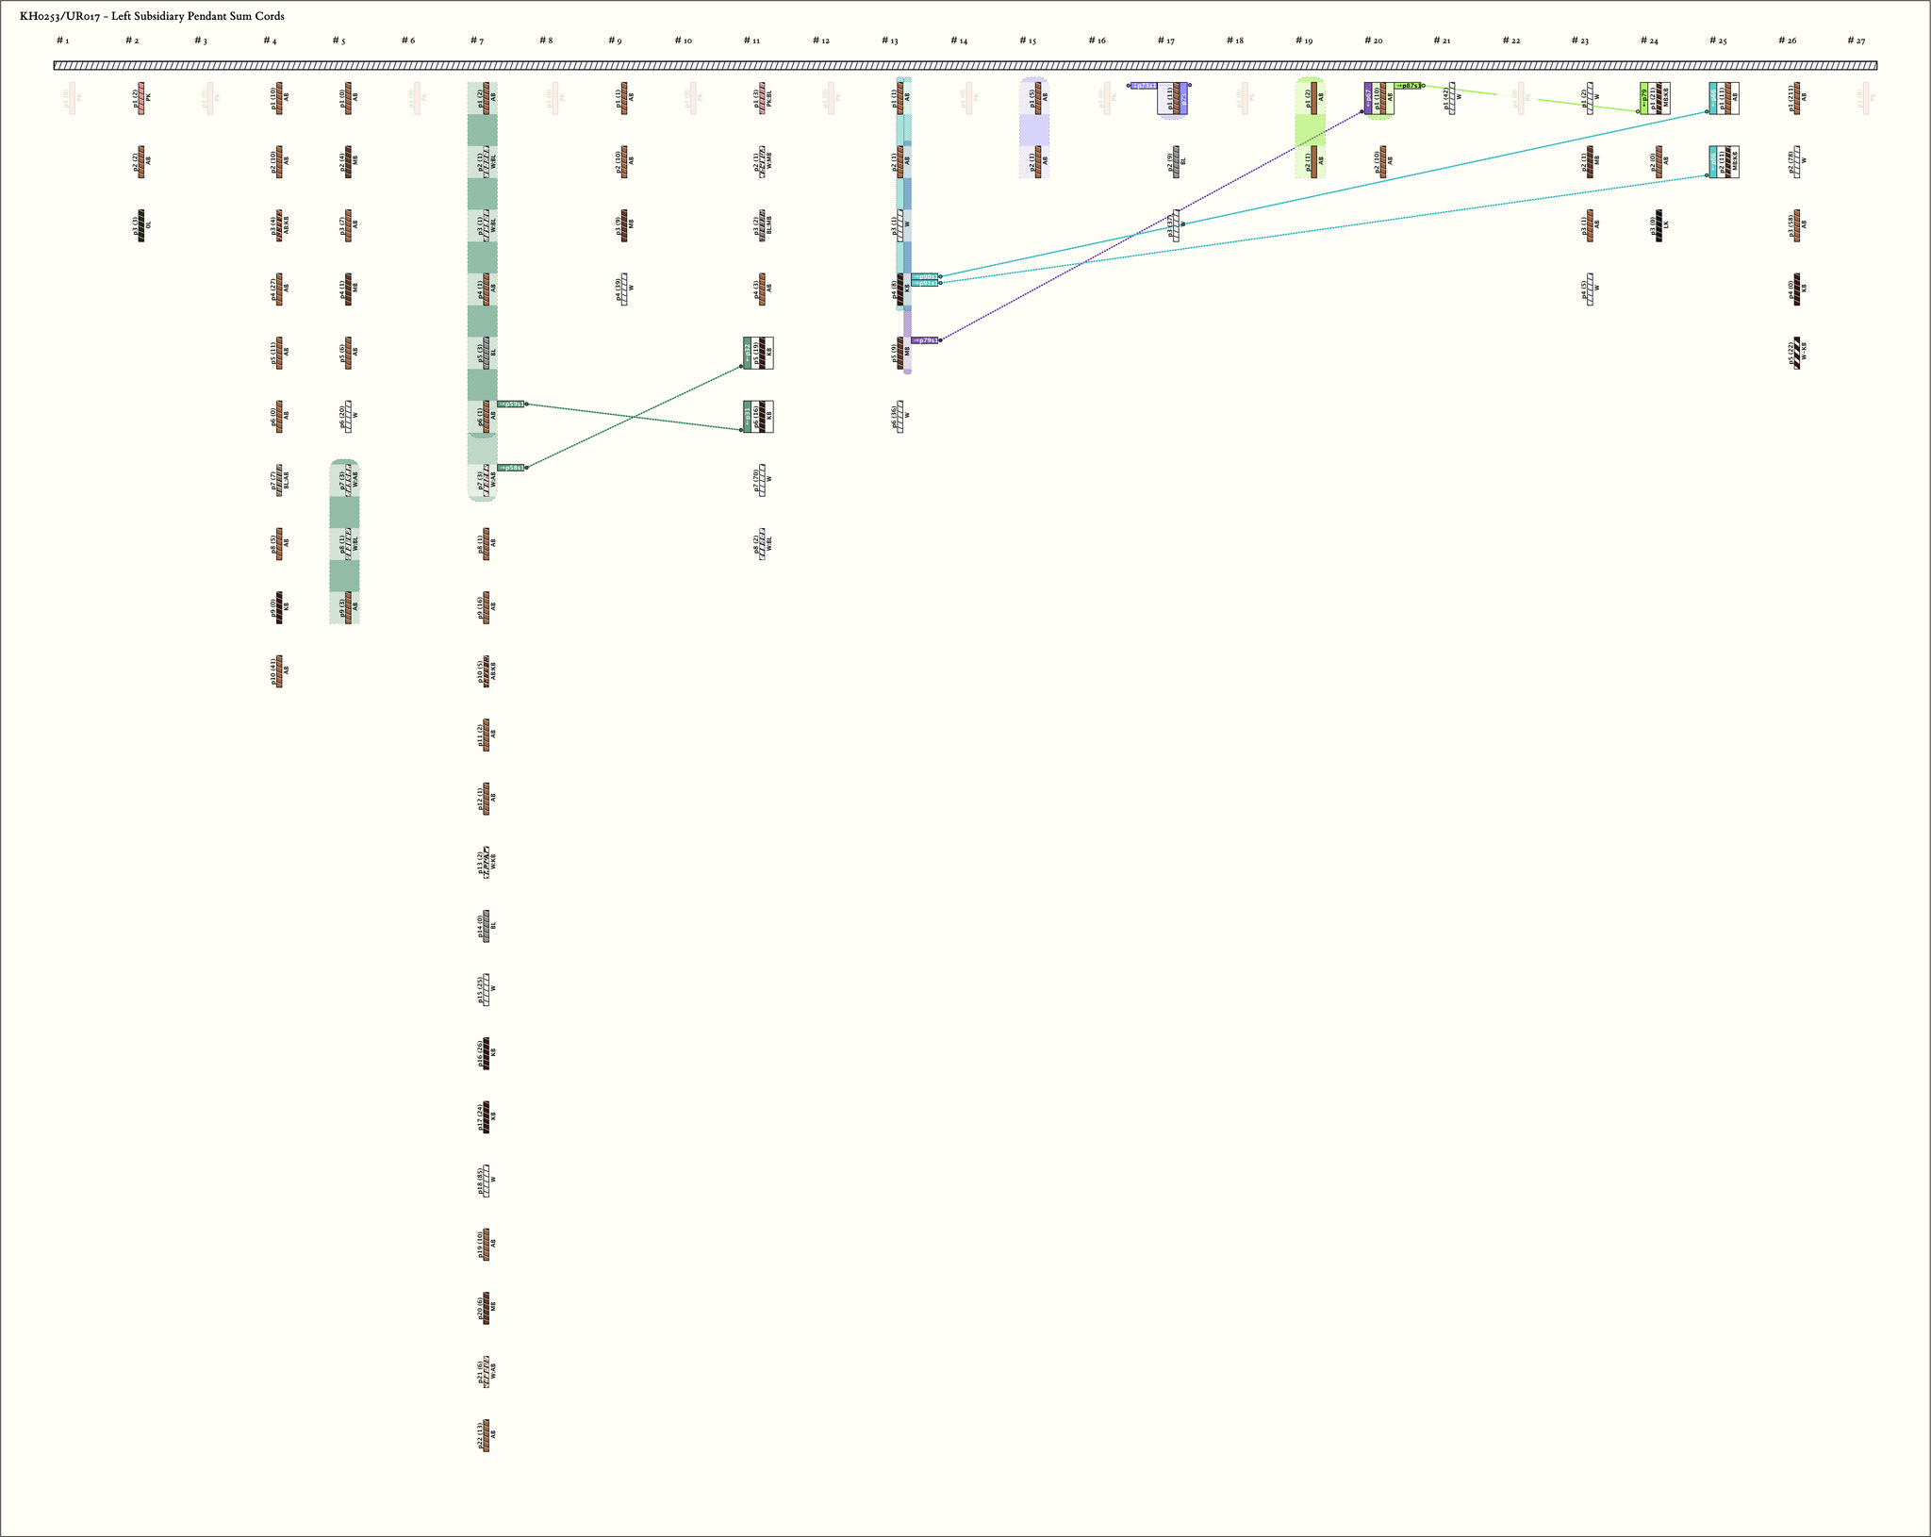Viewport: 1931px width, 1537px height.
Task: Click the ←p79 green tag in column 24
Action: coord(1644,98)
